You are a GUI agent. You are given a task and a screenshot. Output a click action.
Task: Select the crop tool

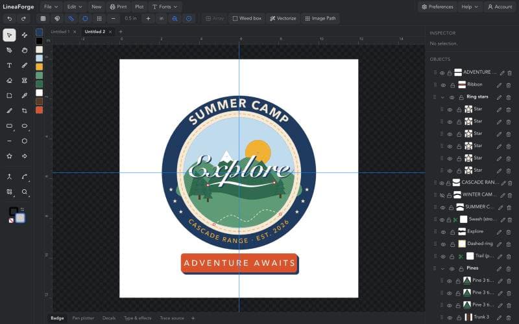(x=25, y=111)
